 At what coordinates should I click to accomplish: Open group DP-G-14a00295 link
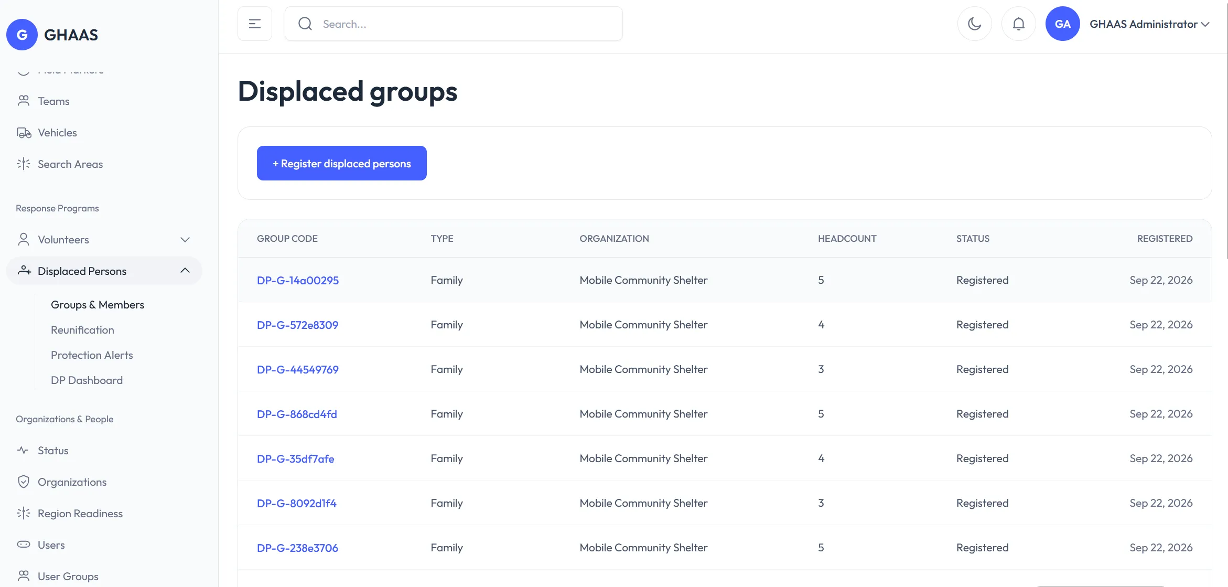[x=298, y=280]
